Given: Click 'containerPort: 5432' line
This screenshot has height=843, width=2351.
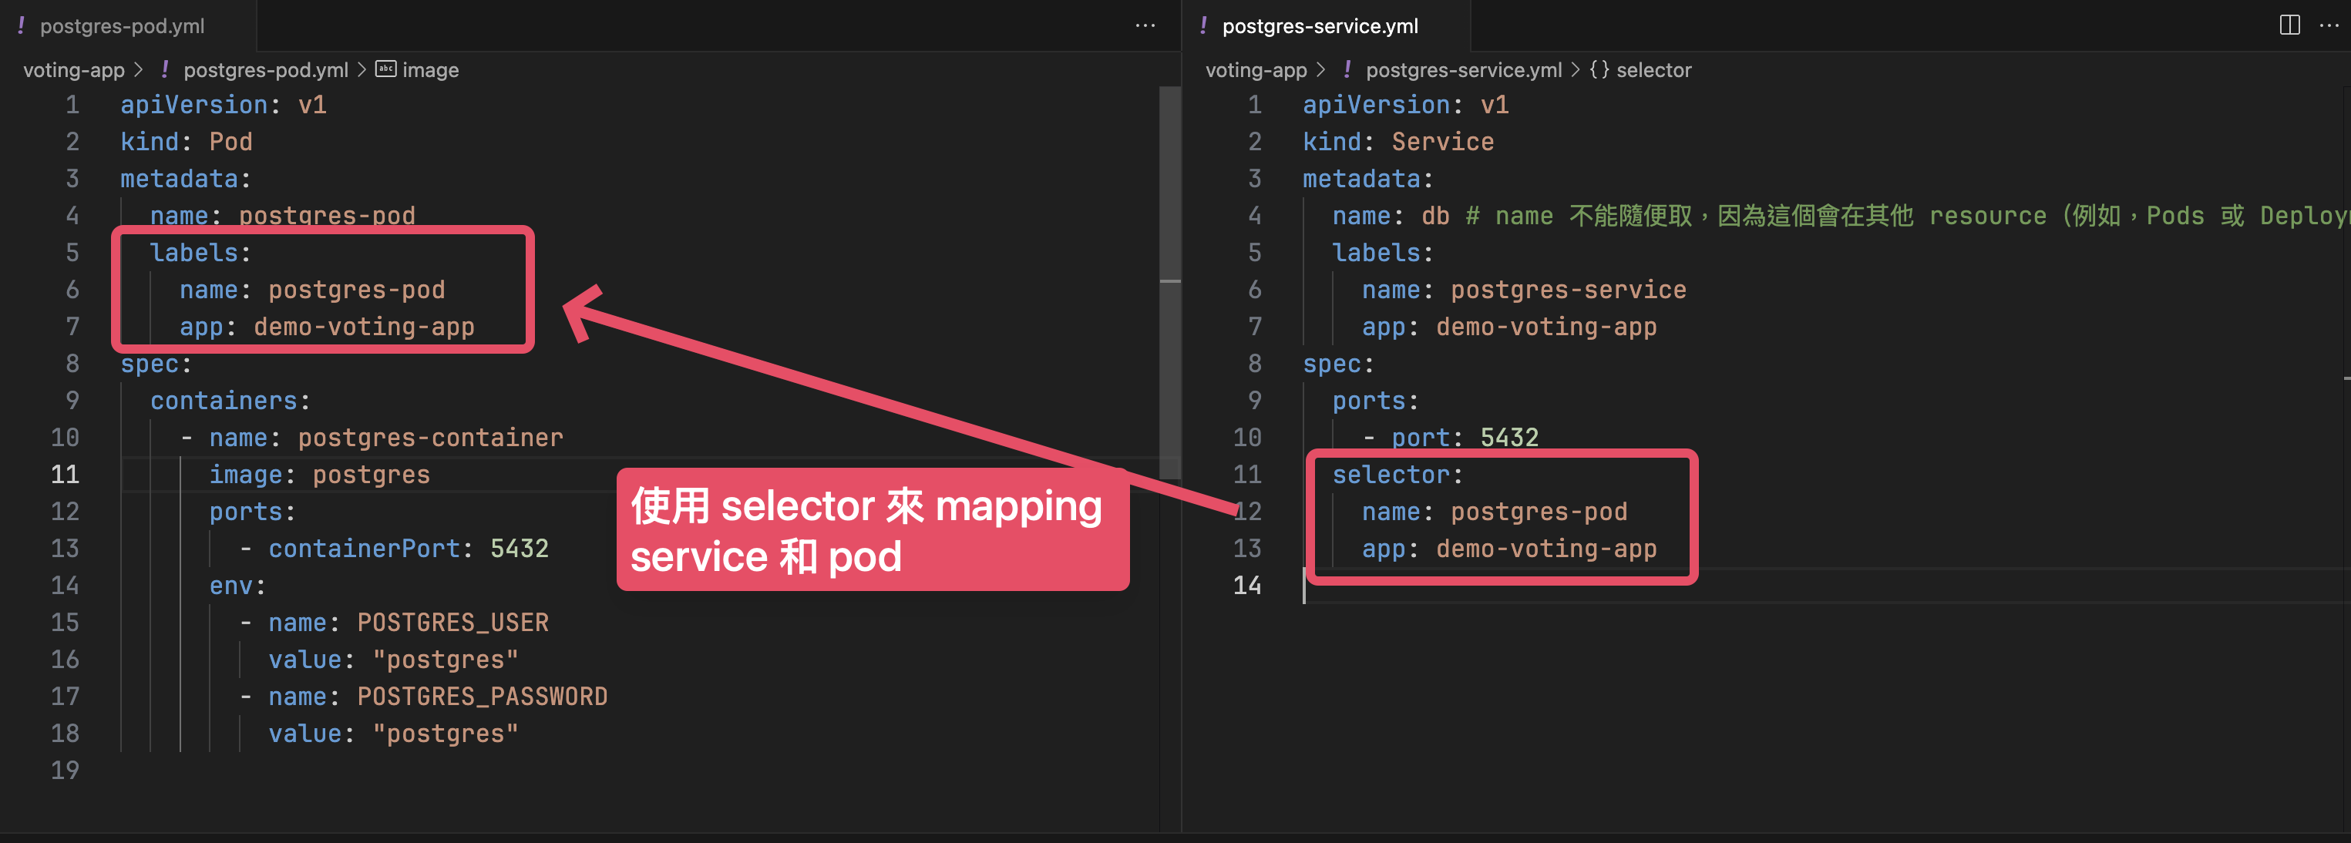Looking at the screenshot, I should tap(408, 549).
